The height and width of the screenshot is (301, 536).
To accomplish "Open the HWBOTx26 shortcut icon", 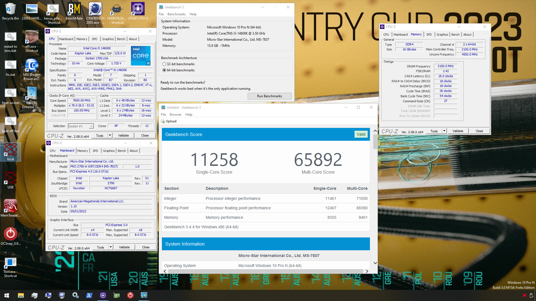I will tap(116, 13).
